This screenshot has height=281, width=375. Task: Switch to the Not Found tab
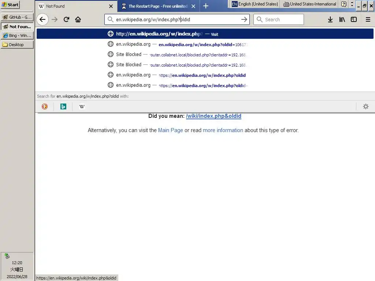point(76,6)
